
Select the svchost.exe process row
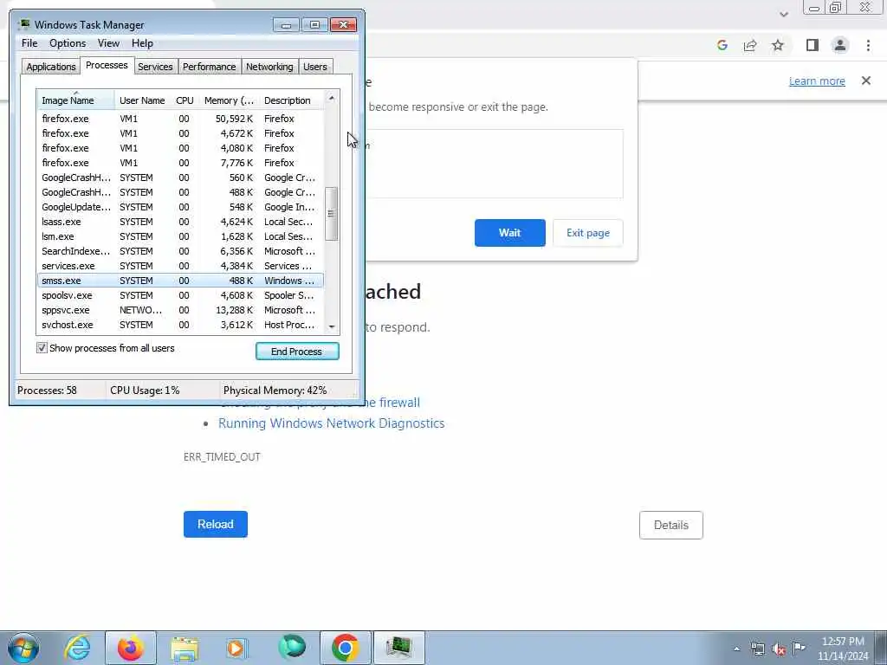[x=180, y=325]
